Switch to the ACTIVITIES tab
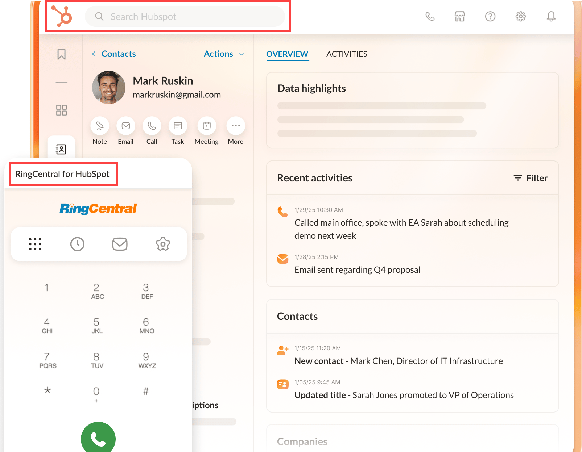Screen dimensions: 582x452 (x=347, y=54)
